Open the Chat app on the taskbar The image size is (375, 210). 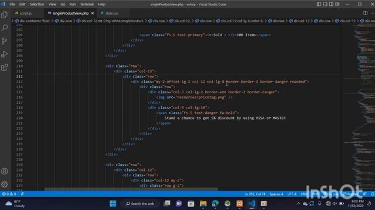click(179, 204)
